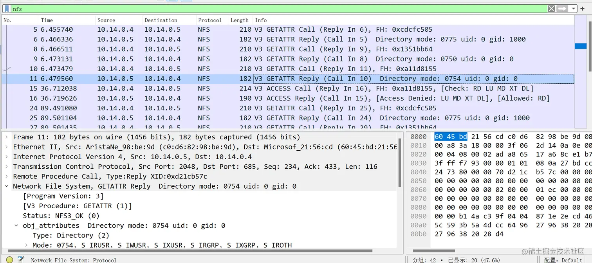Expand the Transmission Control Protocol row
The height and width of the screenshot is (263, 592).
(7, 166)
